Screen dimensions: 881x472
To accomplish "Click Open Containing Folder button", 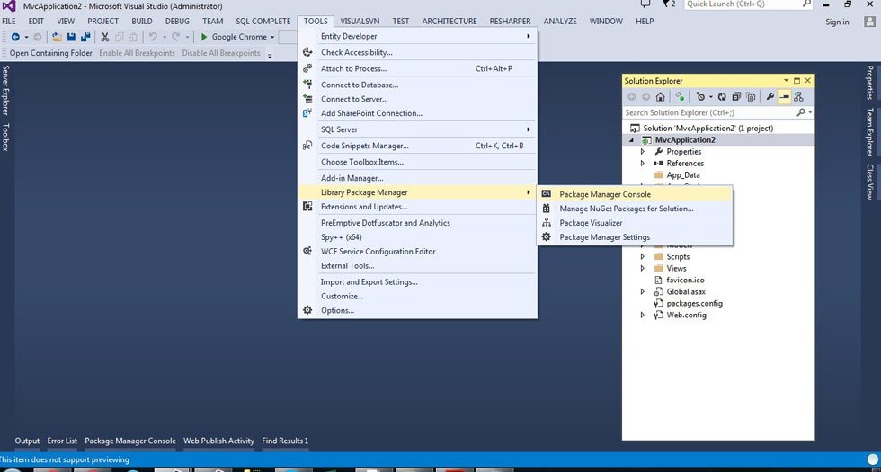I will click(x=50, y=53).
